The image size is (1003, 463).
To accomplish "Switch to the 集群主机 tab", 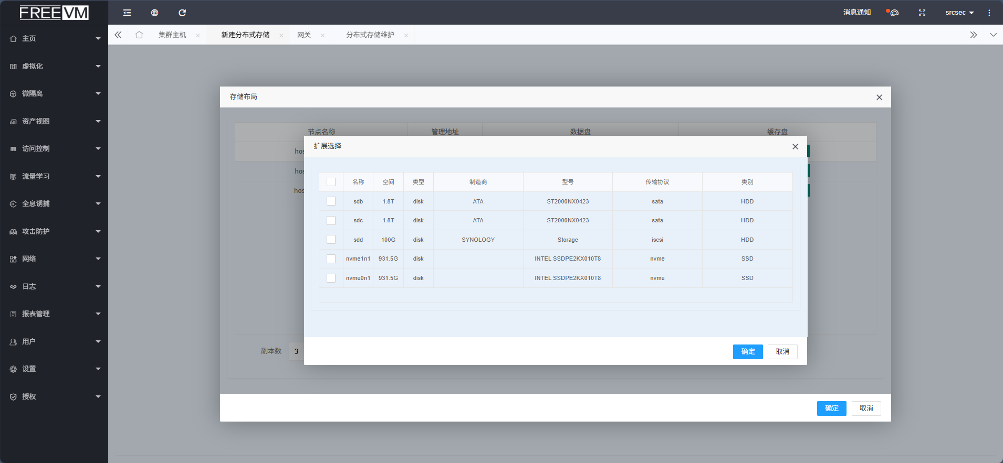I will coord(172,35).
